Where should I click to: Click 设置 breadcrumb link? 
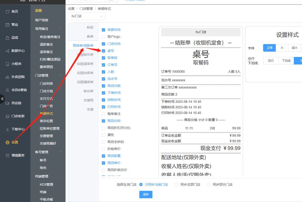click(71, 9)
